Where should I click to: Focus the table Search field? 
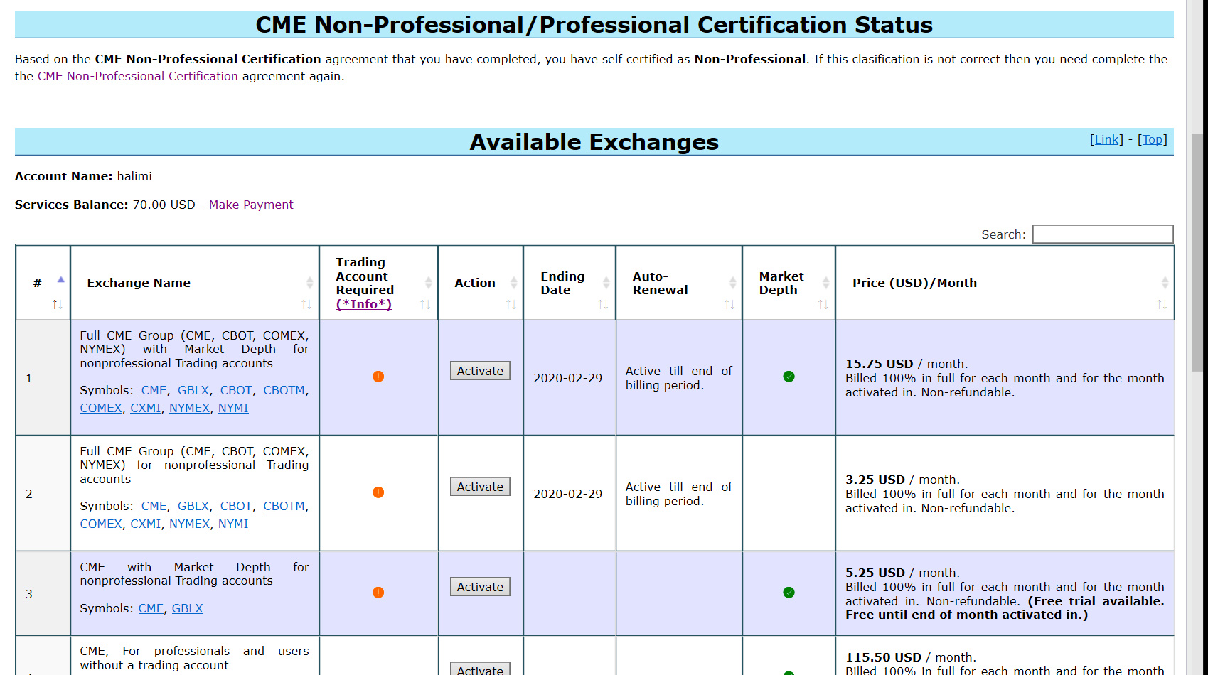click(x=1103, y=234)
